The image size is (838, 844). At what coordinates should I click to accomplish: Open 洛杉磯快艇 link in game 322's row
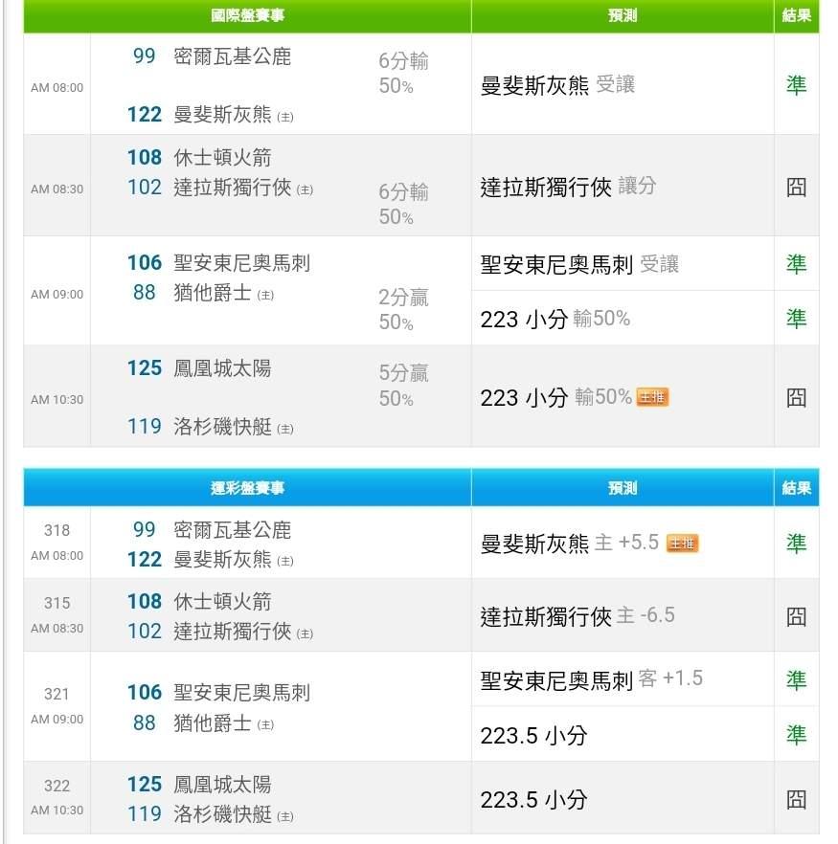pyautogui.click(x=222, y=814)
